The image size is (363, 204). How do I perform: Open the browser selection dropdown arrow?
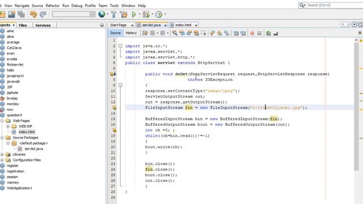point(107,14)
